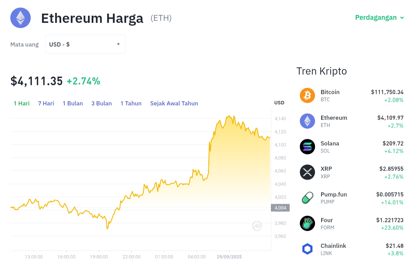Click the Solana icon in the trending list
407x264 pixels.
307,147
